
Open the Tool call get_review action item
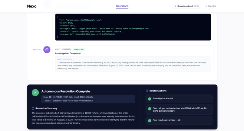tap(179, 110)
